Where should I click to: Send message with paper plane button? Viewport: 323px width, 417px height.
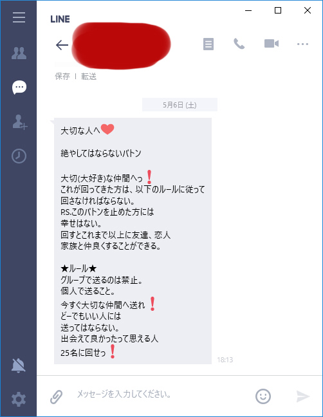(303, 396)
